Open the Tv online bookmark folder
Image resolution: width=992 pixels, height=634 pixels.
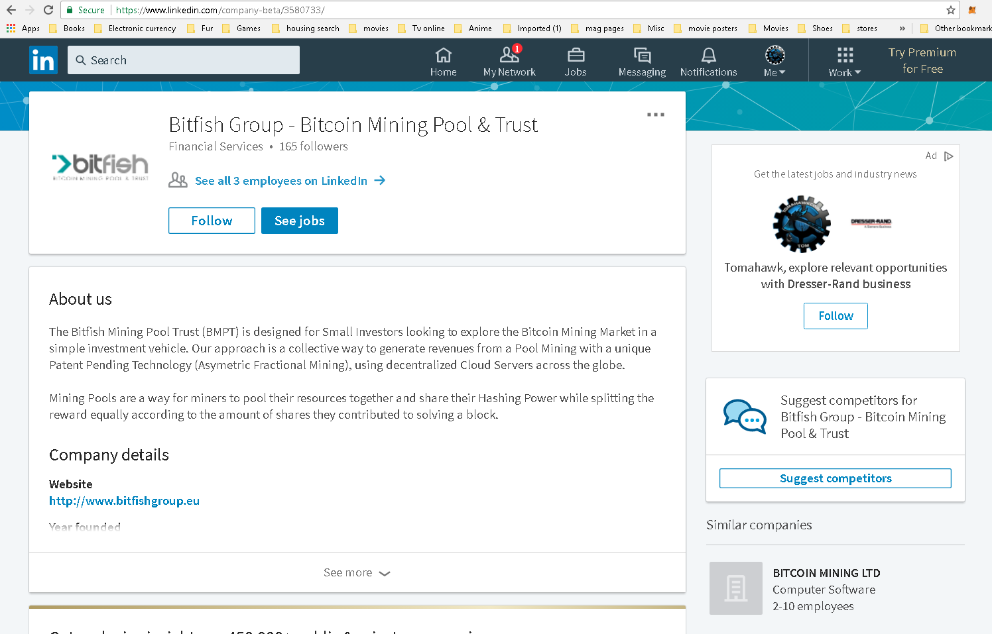pos(421,28)
